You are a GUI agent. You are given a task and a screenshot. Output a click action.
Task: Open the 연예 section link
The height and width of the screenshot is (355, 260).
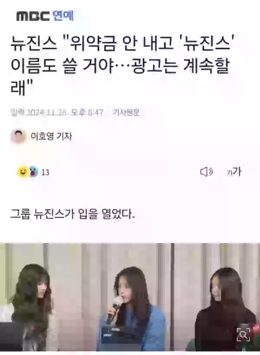63,16
